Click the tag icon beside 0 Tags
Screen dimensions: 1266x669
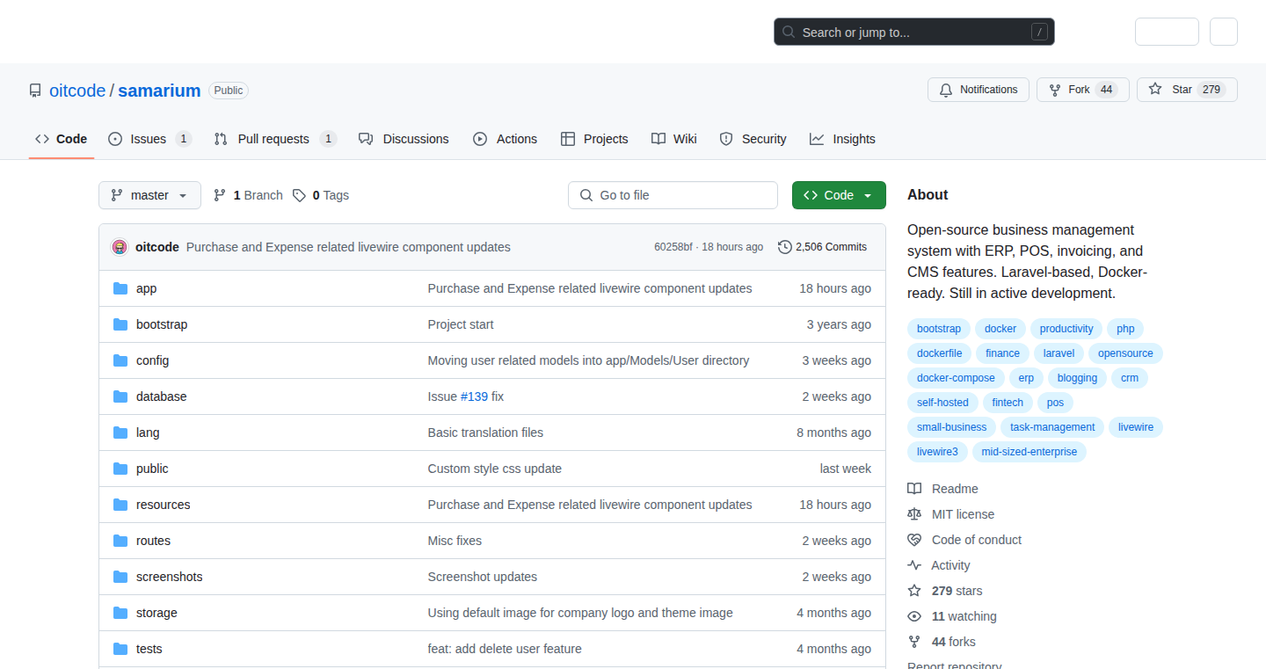(x=299, y=195)
